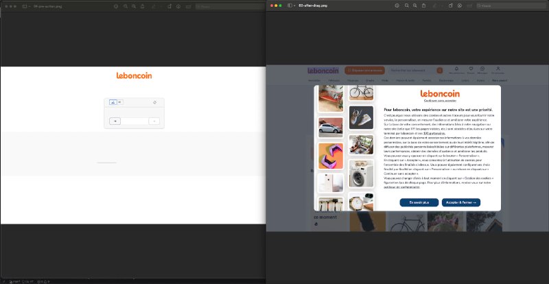
Task: Open the share icon in left Preview window
Action: (x=143, y=6)
